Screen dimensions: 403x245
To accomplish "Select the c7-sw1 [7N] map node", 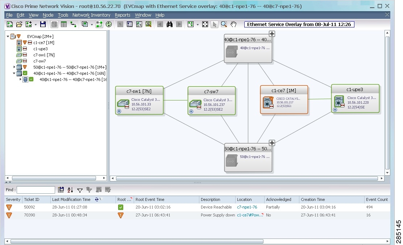I will point(139,100).
